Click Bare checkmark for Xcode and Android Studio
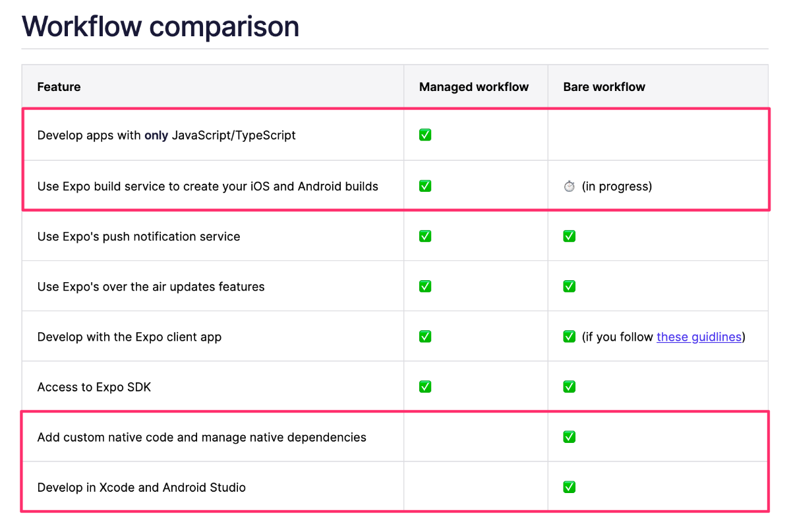 [570, 487]
